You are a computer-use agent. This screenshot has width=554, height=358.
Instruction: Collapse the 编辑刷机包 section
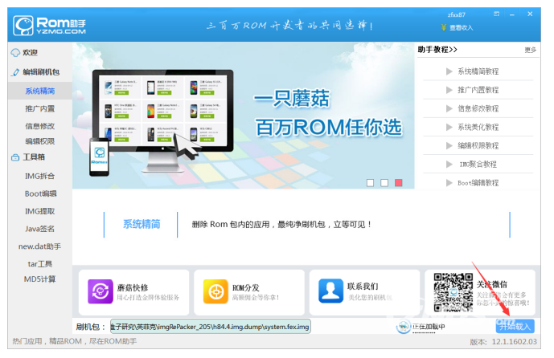pyautogui.click(x=41, y=72)
